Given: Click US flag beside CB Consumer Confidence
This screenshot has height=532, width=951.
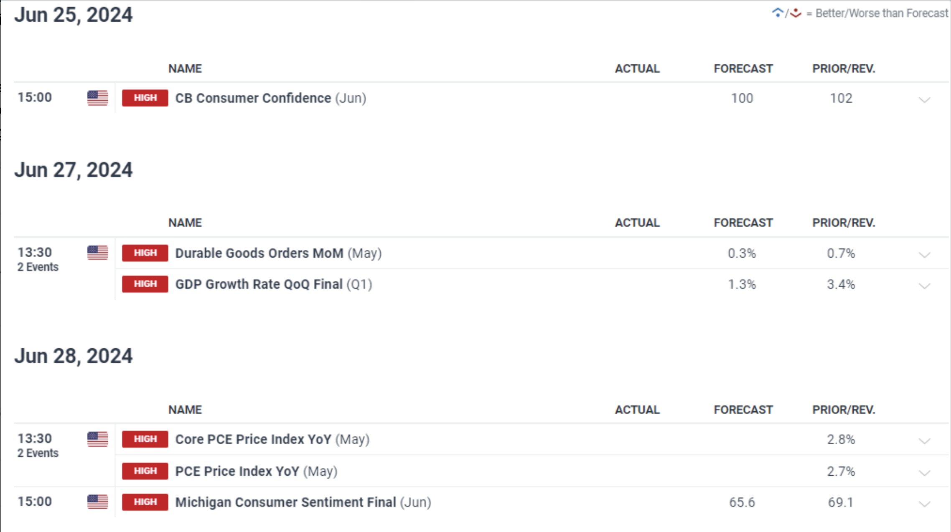Looking at the screenshot, I should (97, 98).
